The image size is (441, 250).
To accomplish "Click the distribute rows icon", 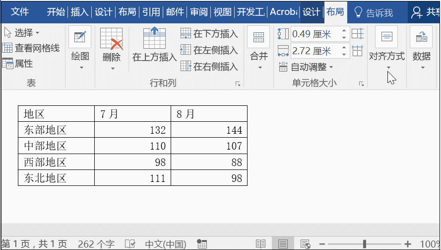I will pos(358,34).
